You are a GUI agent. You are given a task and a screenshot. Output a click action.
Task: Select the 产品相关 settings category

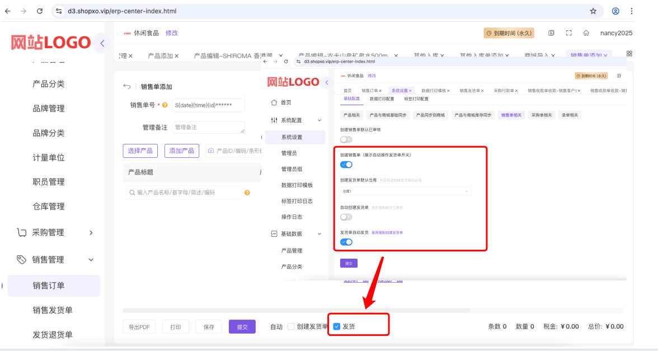click(x=351, y=115)
